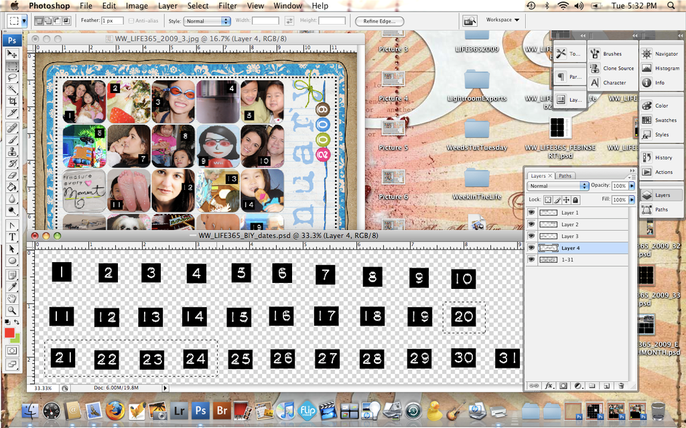
Task: Open the tool preset picker arrow
Action: click(23, 21)
